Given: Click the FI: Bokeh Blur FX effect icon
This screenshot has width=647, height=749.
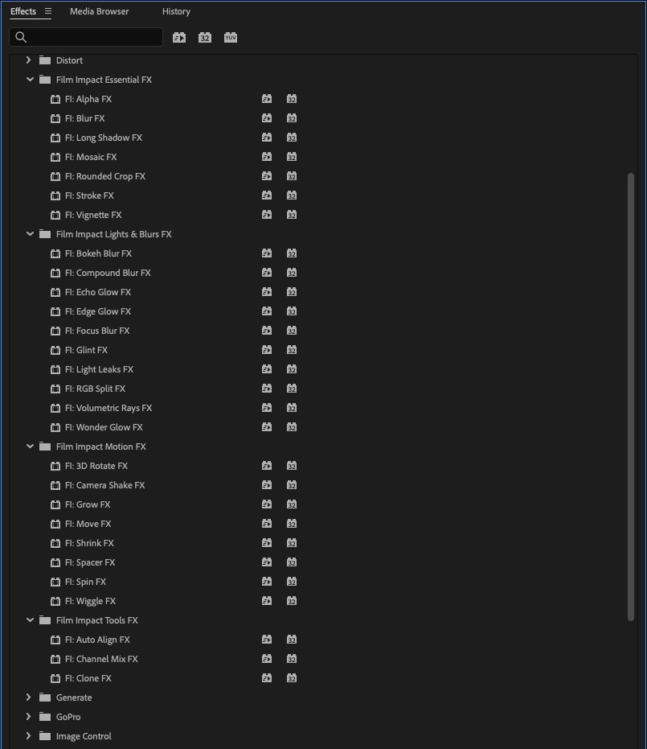Looking at the screenshot, I should [55, 253].
